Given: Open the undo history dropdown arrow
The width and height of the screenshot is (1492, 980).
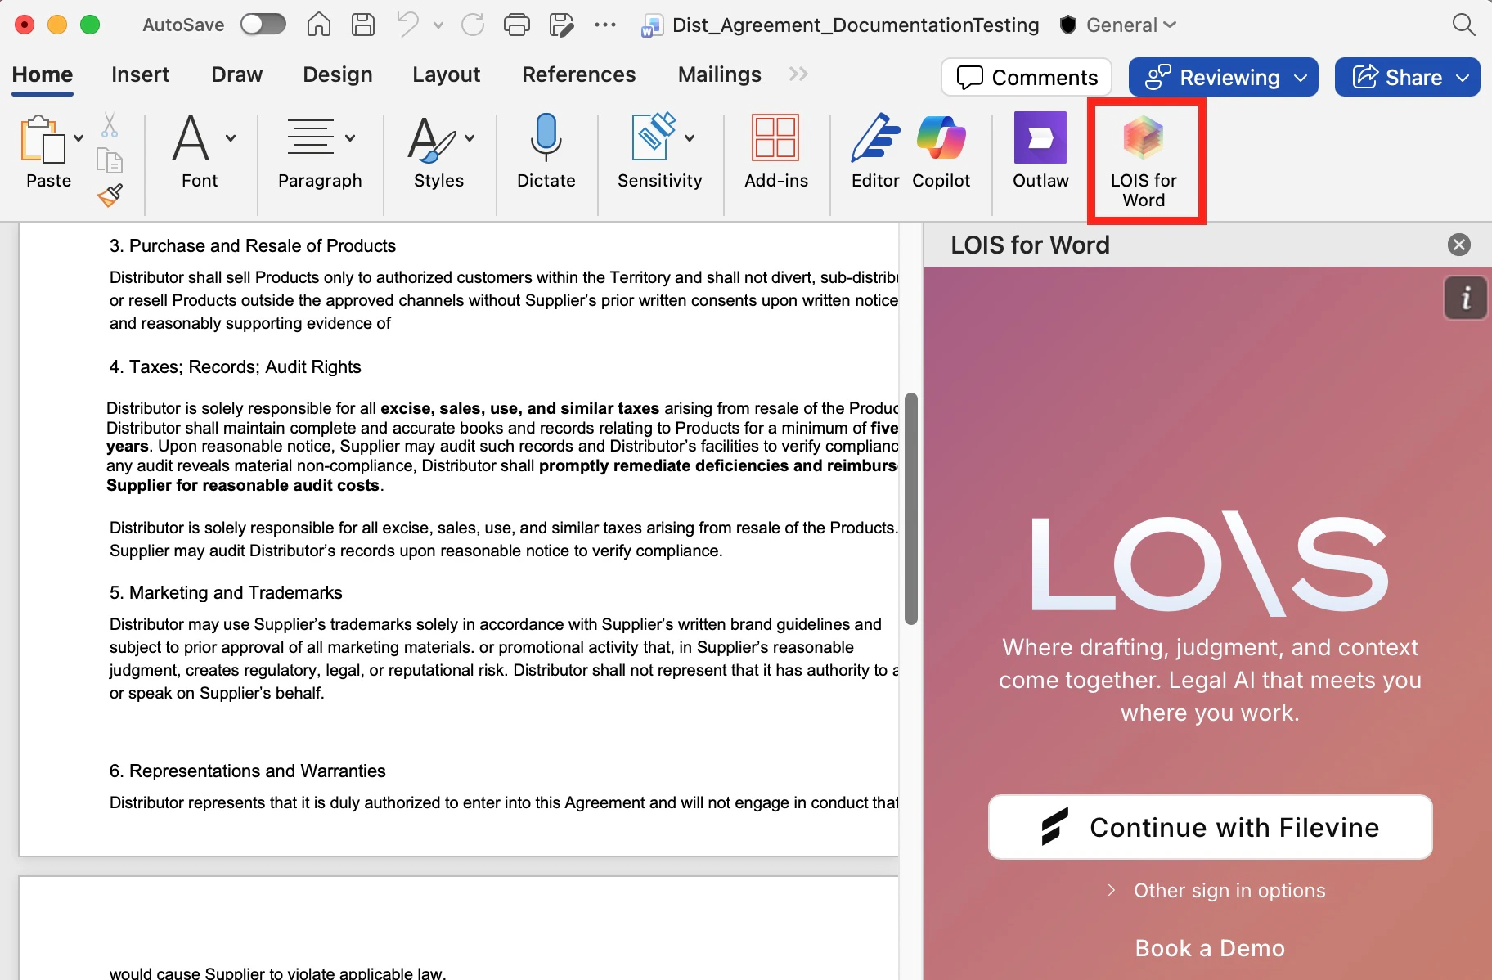Looking at the screenshot, I should click(438, 25).
